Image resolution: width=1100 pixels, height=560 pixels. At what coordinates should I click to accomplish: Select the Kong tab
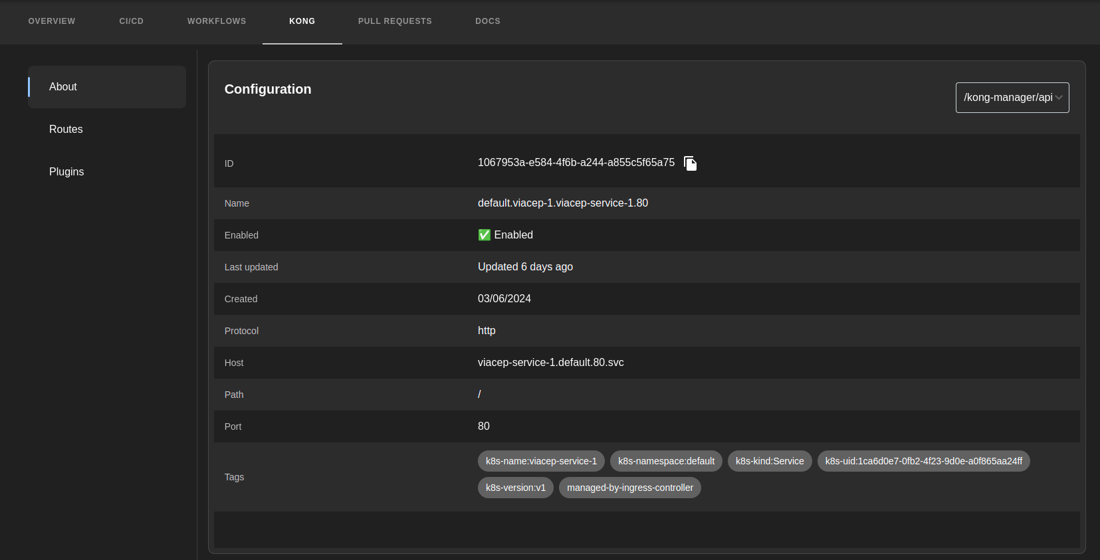pyautogui.click(x=302, y=21)
